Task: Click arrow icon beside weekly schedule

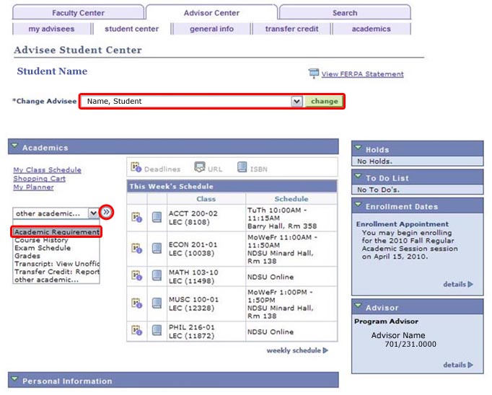Action: click(325, 350)
